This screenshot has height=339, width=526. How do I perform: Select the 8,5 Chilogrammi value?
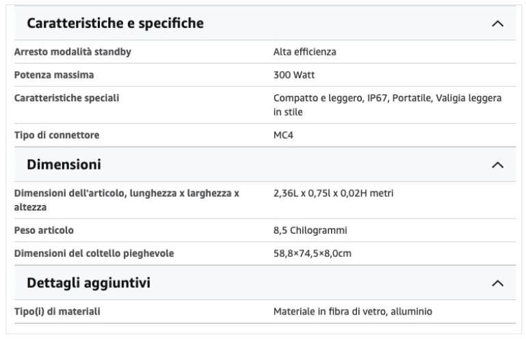(x=311, y=230)
